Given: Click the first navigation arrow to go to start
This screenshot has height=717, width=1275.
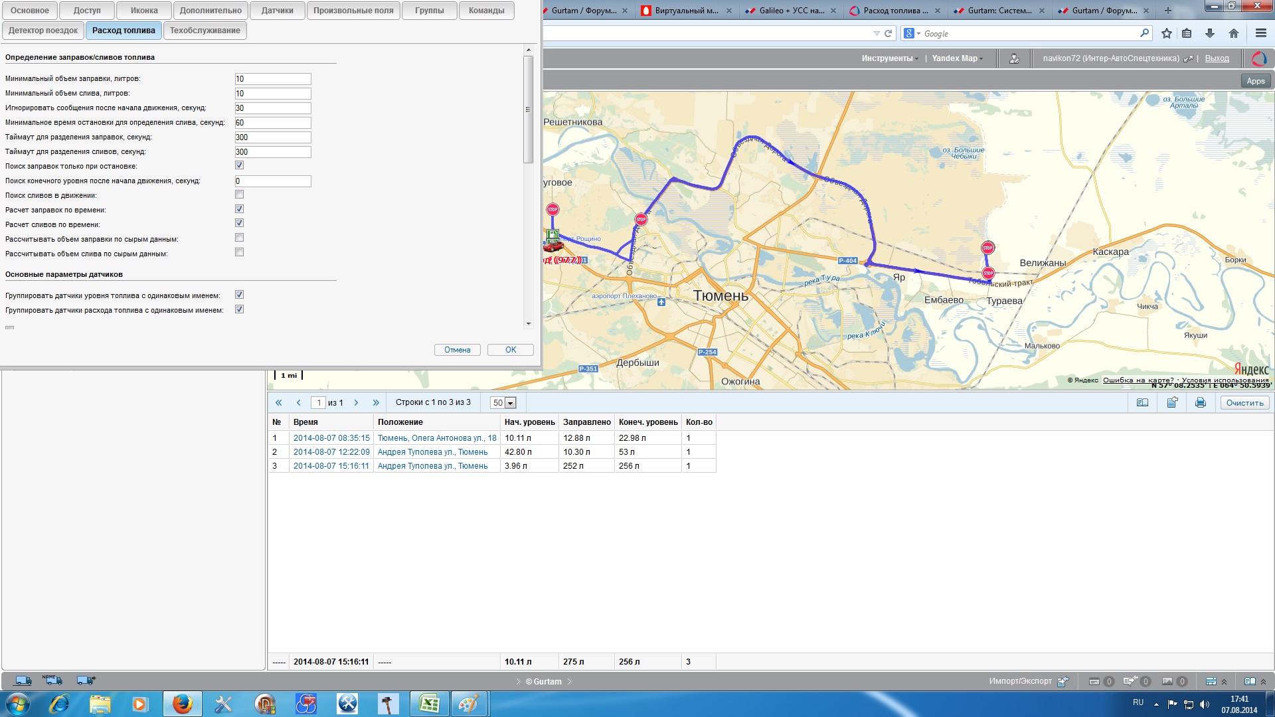Looking at the screenshot, I should coord(278,402).
